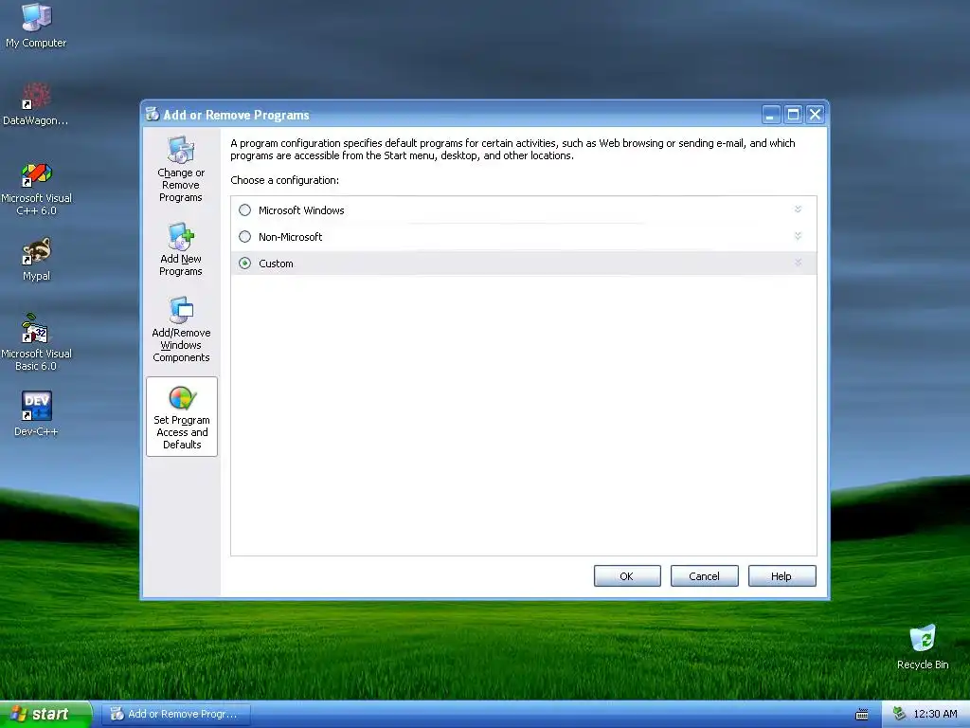Click the keyboard icon in the taskbar

[861, 715]
